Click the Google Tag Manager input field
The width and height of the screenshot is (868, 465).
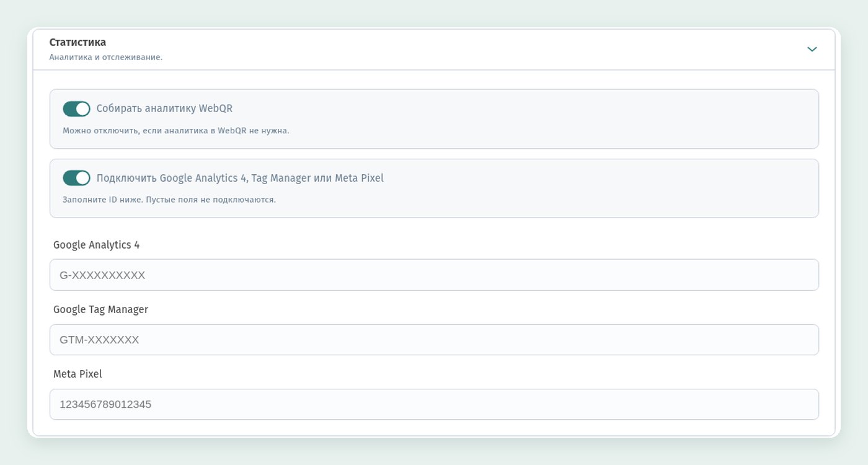click(x=434, y=340)
